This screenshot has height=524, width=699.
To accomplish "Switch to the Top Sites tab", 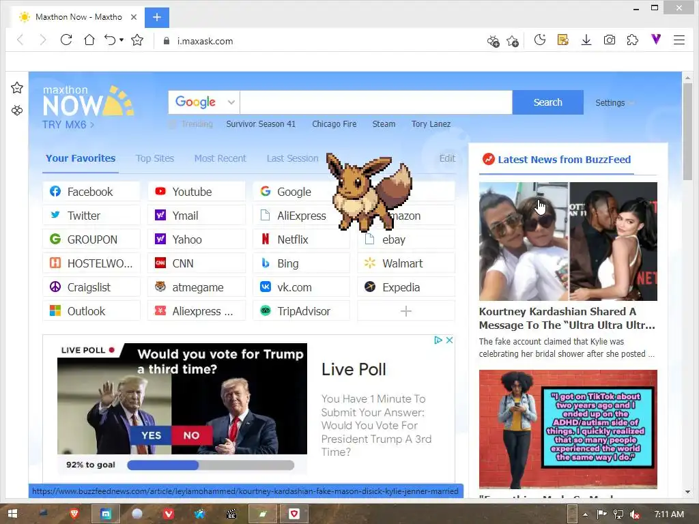I will point(155,158).
